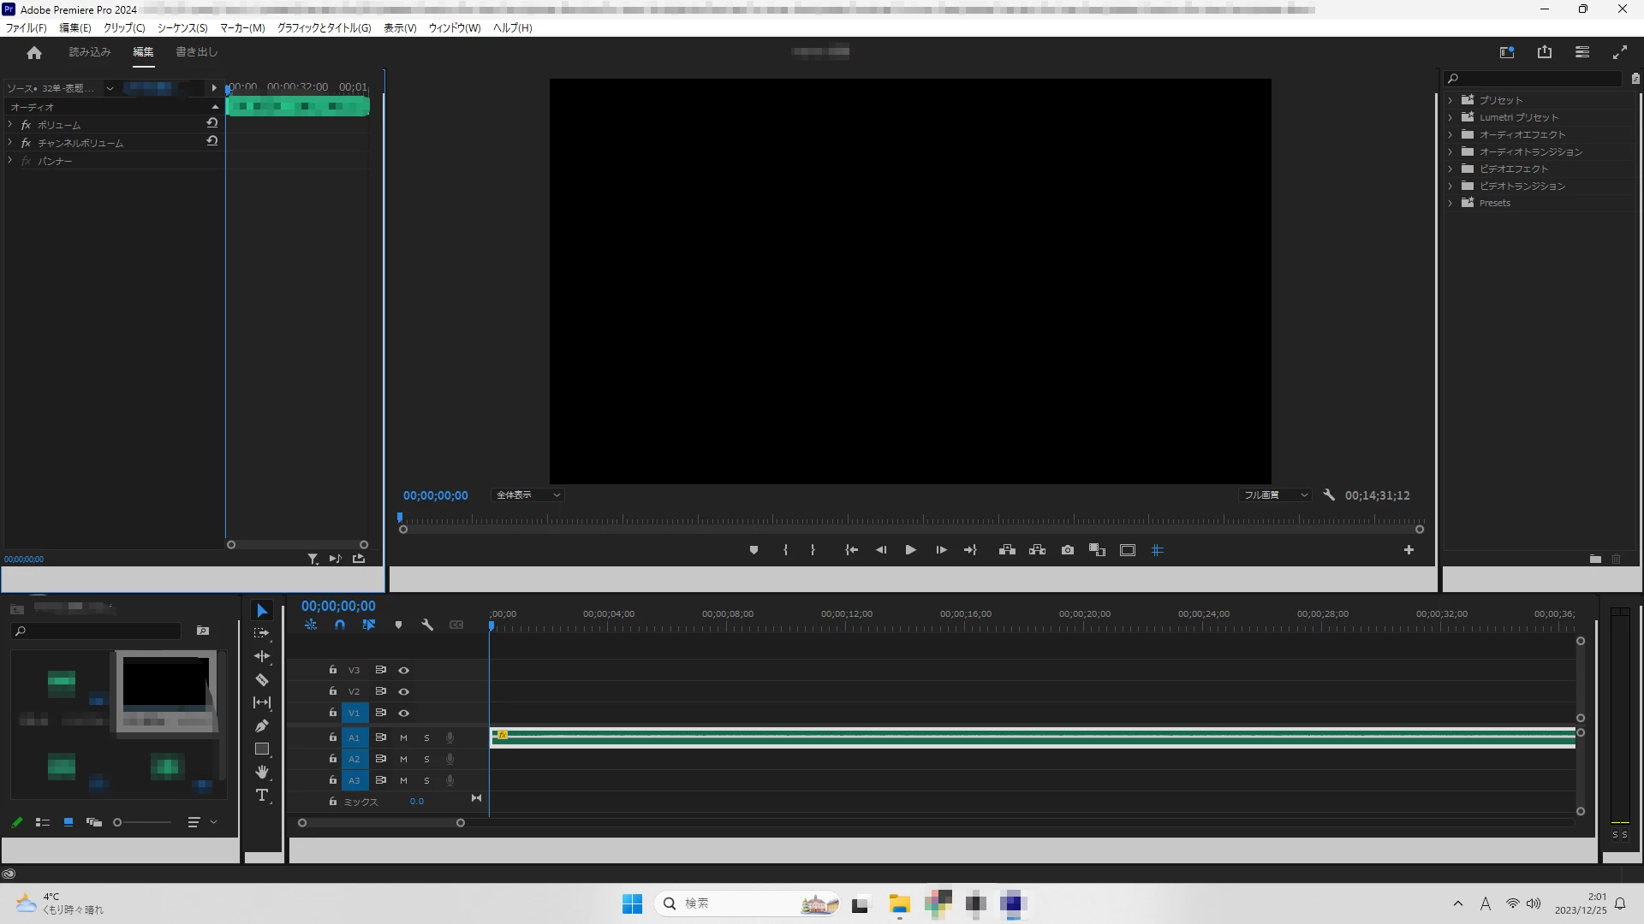Open シーケンス(S) menu
Viewport: 1644px width, 924px height.
coord(182,27)
